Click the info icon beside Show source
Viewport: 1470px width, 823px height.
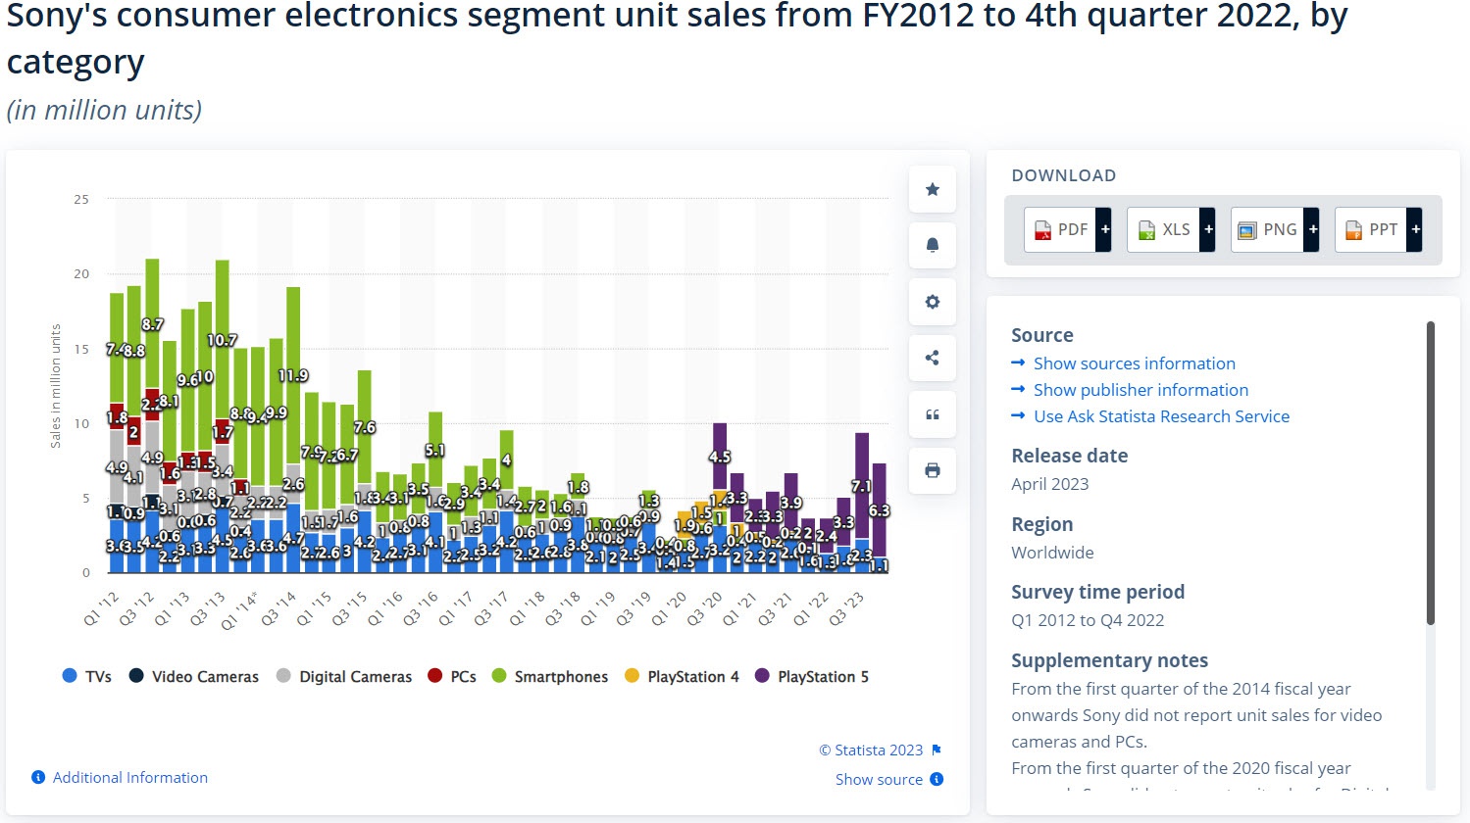[937, 780]
